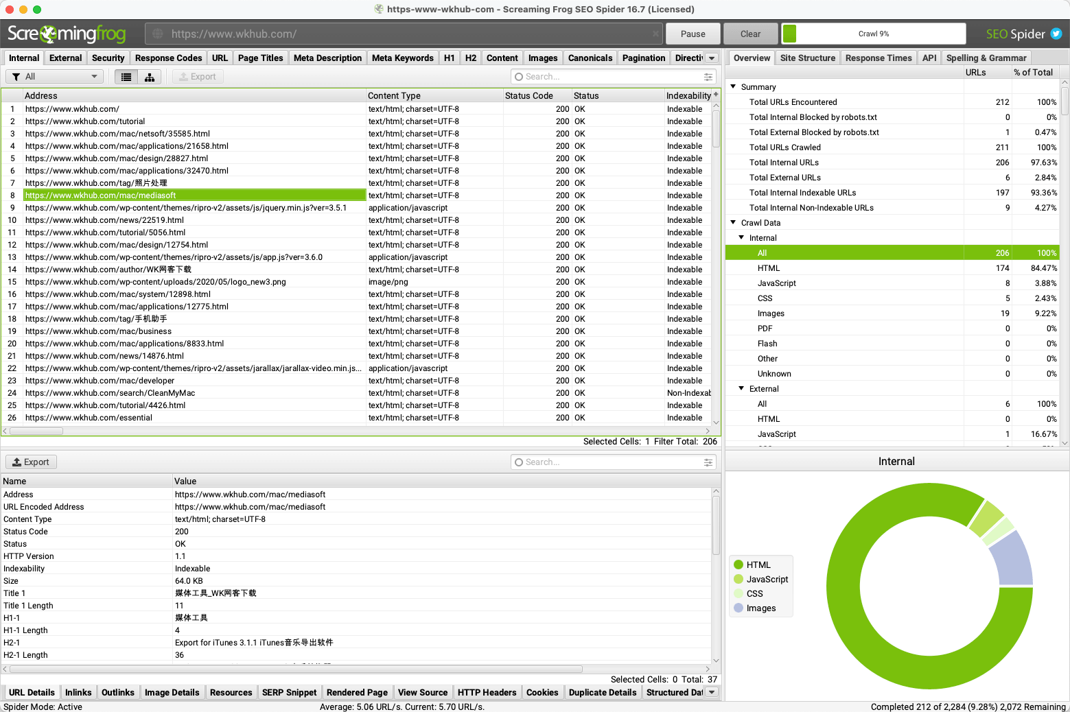This screenshot has height=712, width=1070.
Task: Click the upper Export button
Action: [x=198, y=77]
